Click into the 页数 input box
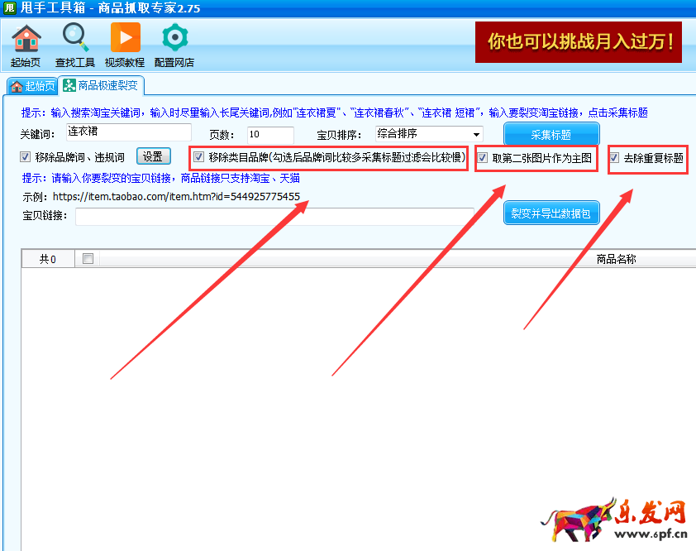The image size is (696, 551). (x=269, y=134)
